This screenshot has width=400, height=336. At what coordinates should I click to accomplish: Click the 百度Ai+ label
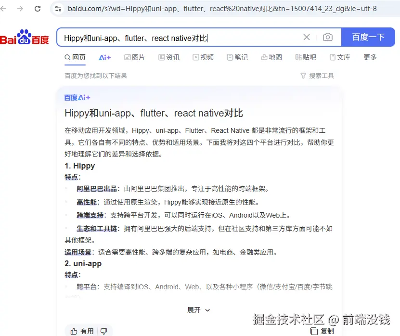[77, 98]
